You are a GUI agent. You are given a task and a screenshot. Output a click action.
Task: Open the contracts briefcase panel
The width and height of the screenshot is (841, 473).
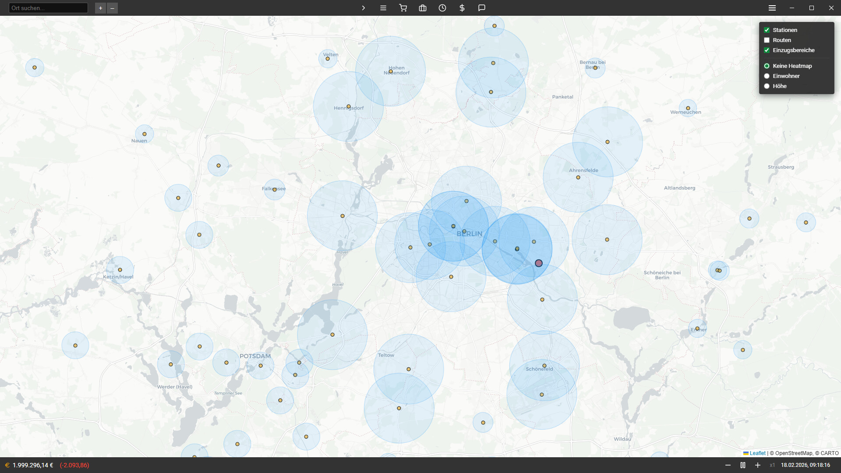423,8
